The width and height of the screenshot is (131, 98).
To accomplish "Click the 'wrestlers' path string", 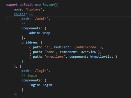I will coord(55,57).
